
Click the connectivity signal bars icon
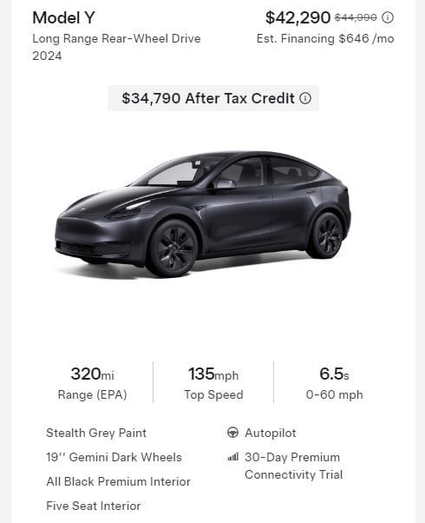pos(232,457)
